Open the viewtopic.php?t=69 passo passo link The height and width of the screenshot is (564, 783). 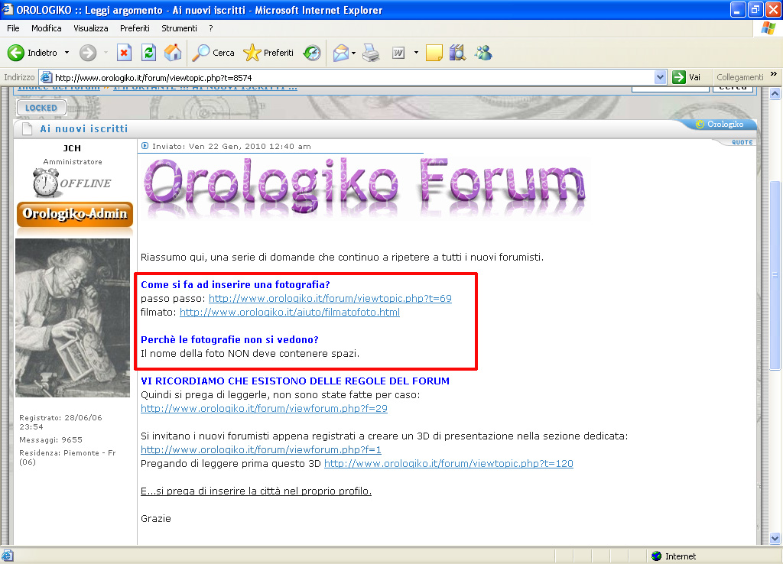330,298
